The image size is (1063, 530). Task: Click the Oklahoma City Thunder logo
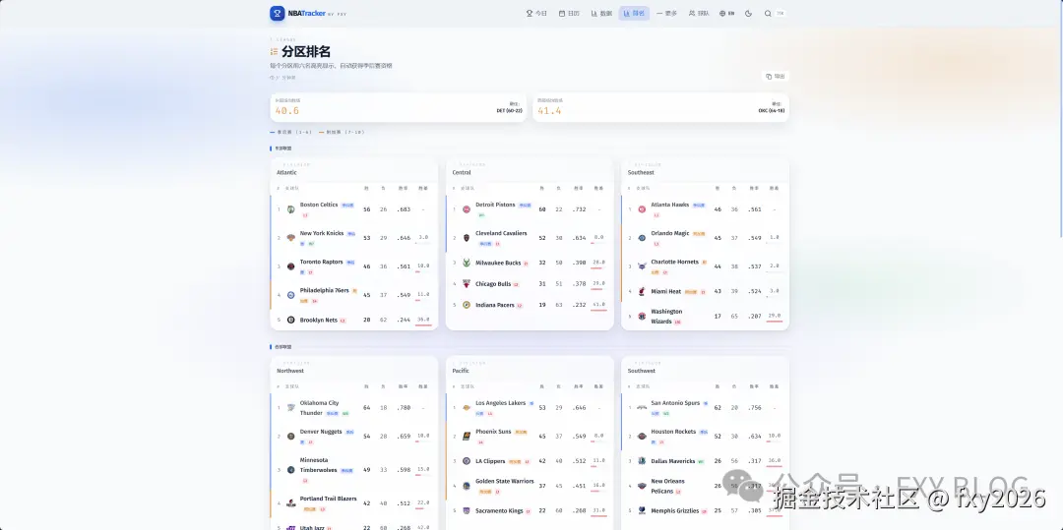point(290,408)
